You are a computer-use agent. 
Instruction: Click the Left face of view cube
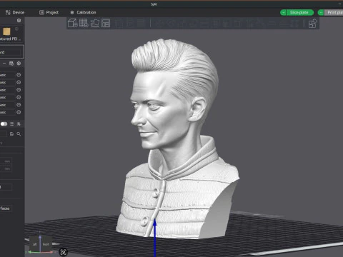click(x=35, y=244)
